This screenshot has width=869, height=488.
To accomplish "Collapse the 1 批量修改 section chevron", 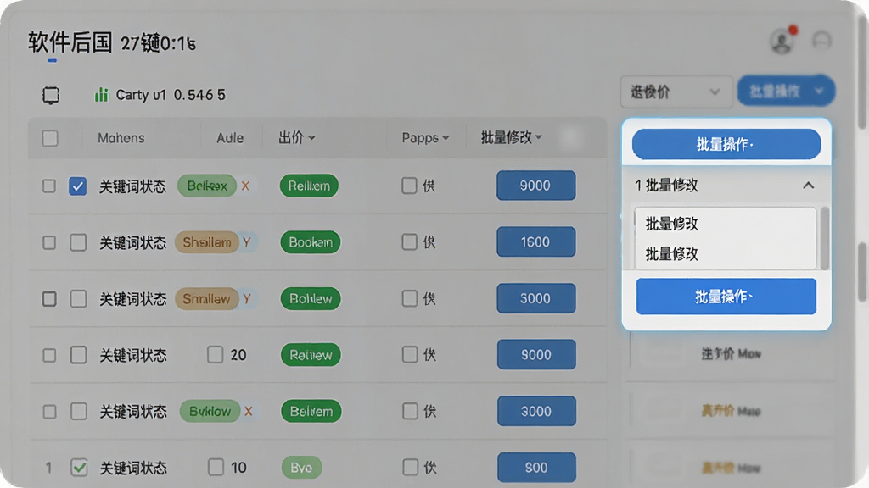I will pos(809,186).
